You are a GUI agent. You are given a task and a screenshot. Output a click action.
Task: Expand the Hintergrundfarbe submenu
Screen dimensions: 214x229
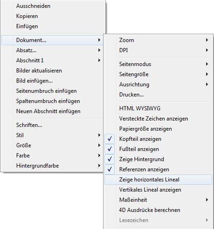point(52,166)
